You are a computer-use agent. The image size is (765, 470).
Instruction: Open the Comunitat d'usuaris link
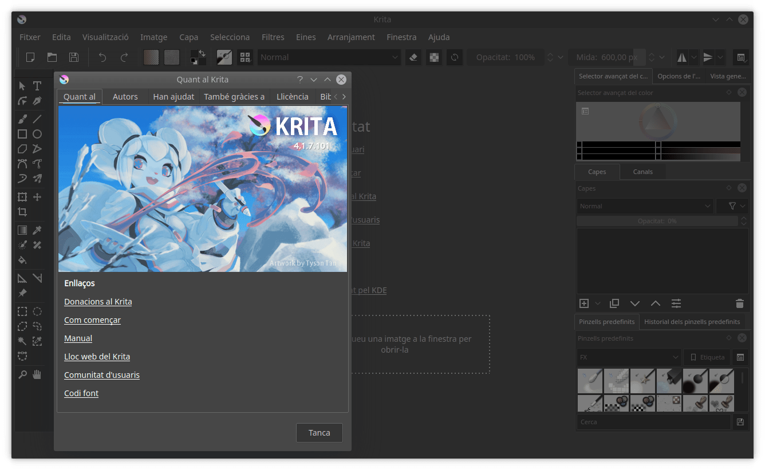[102, 375]
